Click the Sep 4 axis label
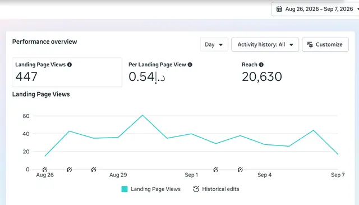 tap(265, 175)
